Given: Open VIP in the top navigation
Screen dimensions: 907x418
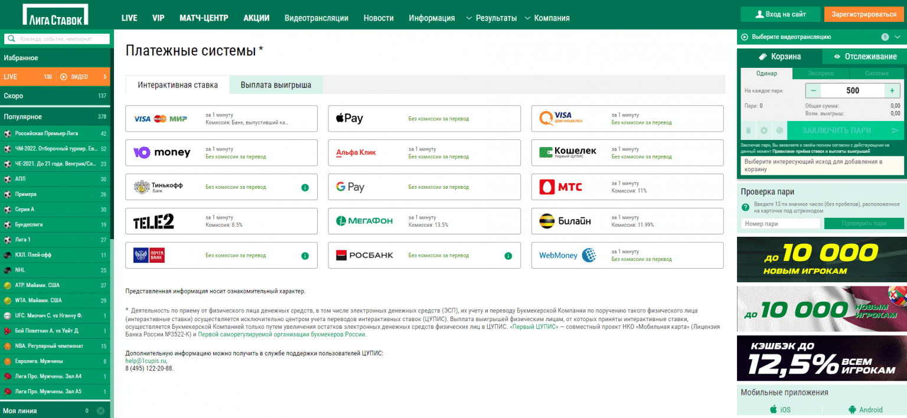Looking at the screenshot, I should 158,18.
